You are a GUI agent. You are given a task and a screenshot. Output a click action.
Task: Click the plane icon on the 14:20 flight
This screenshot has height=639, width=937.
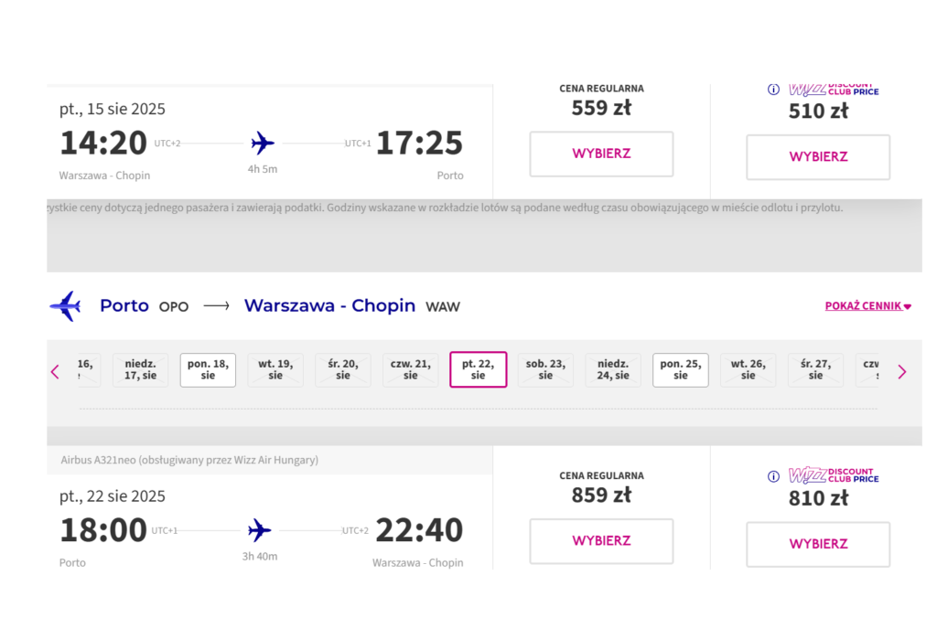(x=263, y=144)
